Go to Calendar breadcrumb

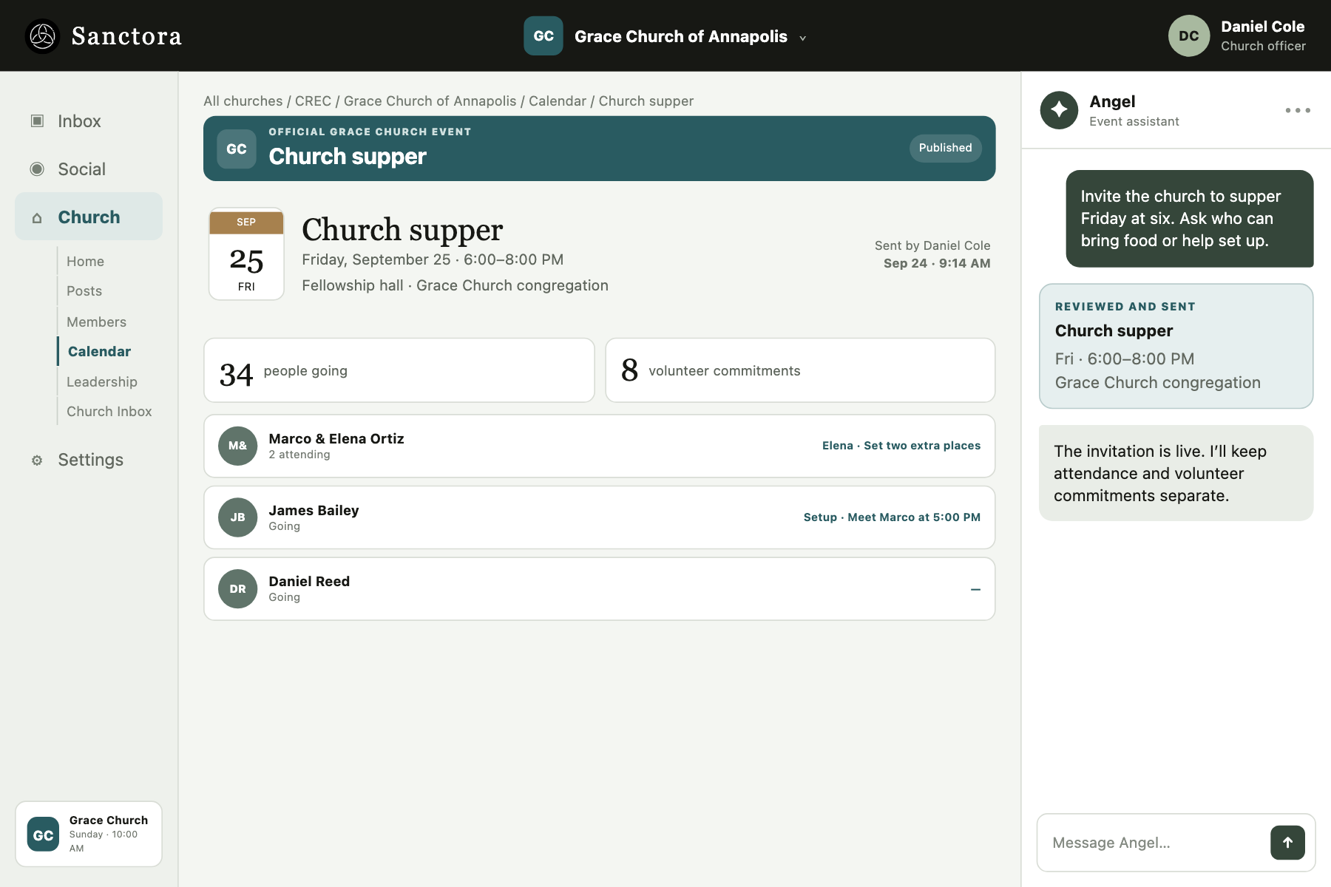558,101
